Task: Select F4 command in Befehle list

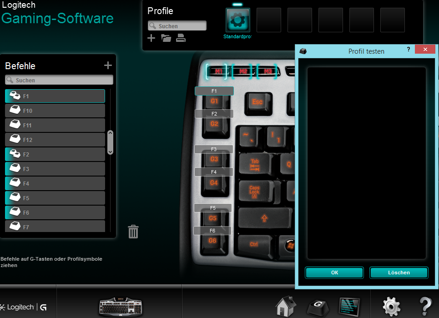Action: coord(55,183)
